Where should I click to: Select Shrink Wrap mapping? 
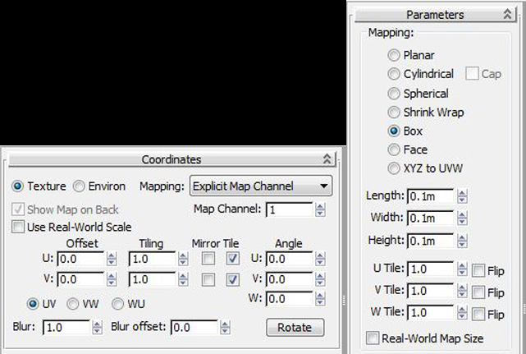pos(395,113)
